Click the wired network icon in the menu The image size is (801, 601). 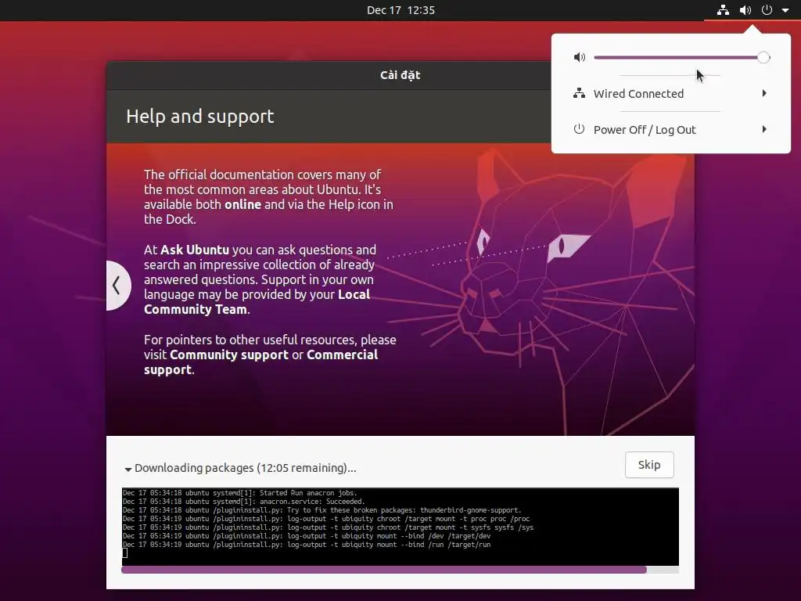tap(579, 94)
